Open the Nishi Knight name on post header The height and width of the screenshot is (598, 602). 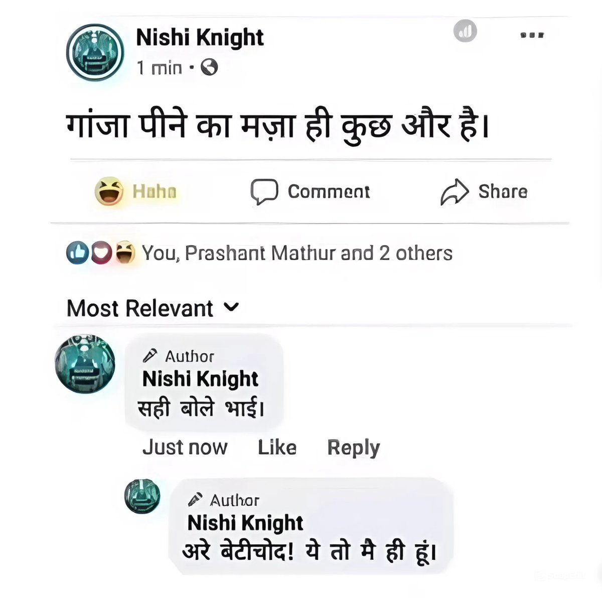click(200, 38)
